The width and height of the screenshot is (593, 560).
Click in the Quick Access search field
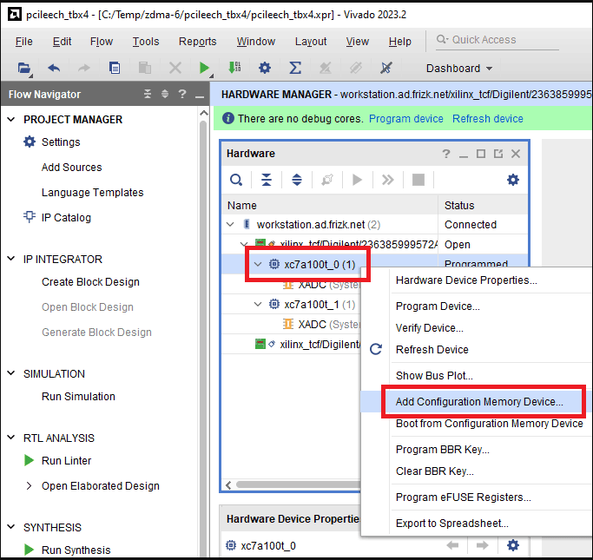pos(497,40)
